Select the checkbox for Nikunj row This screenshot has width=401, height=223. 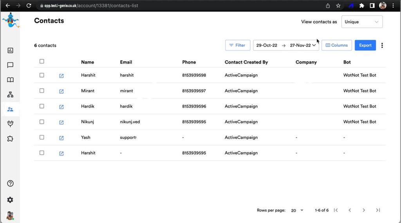coord(42,122)
